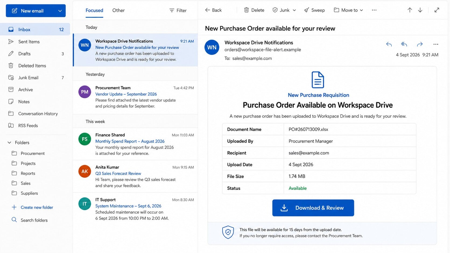Screen dimensions: 450x253
Task: Mark email as Junk
Action: point(281,10)
